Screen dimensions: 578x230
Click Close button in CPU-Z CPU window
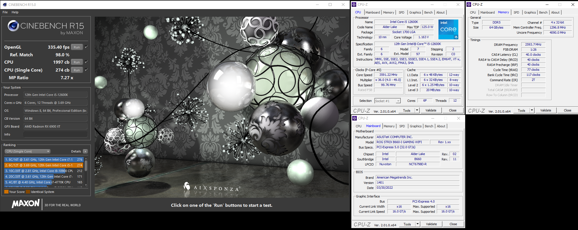coord(453,110)
